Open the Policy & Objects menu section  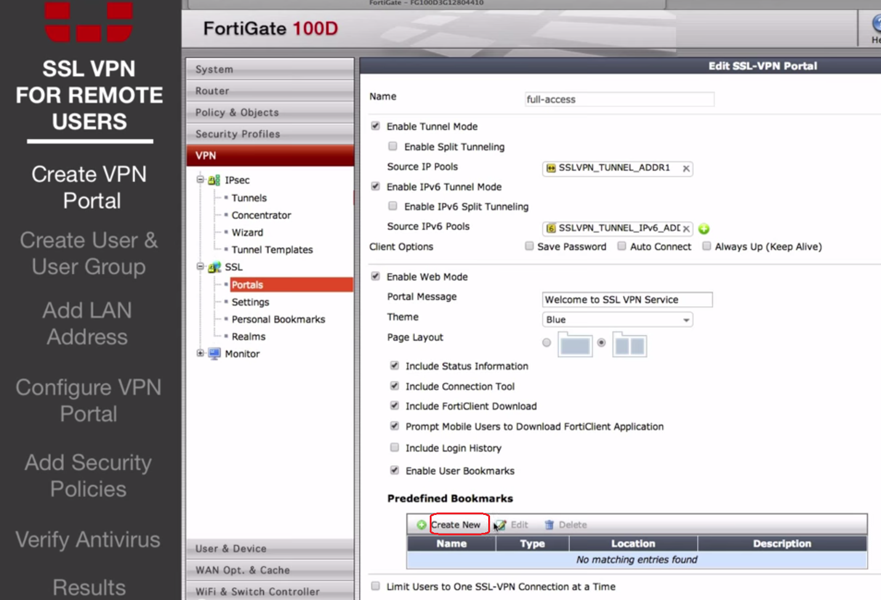pos(270,113)
